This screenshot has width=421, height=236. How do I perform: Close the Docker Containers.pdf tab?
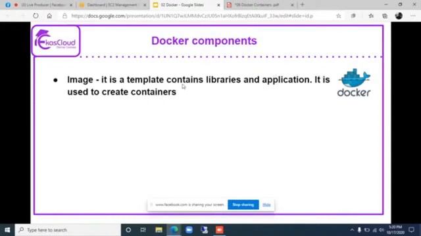292,5
